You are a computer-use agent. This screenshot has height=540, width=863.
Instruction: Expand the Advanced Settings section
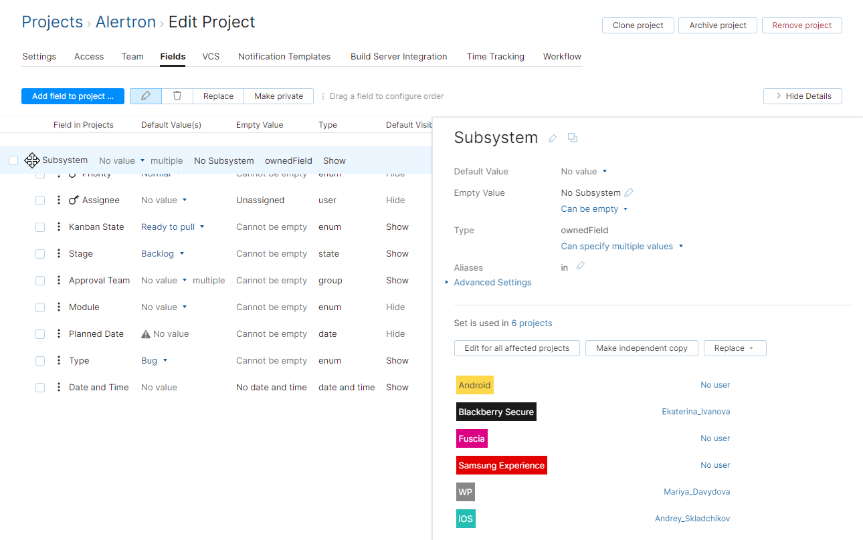[x=492, y=282]
